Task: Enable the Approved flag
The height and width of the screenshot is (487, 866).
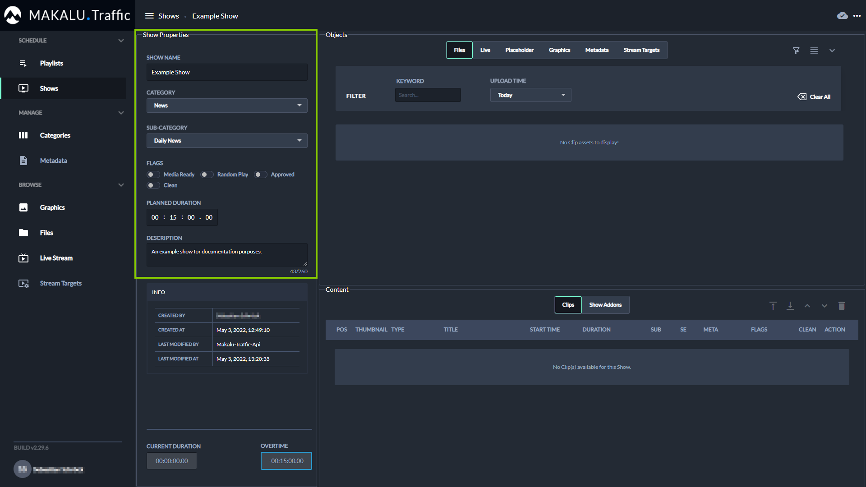Action: pos(260,175)
